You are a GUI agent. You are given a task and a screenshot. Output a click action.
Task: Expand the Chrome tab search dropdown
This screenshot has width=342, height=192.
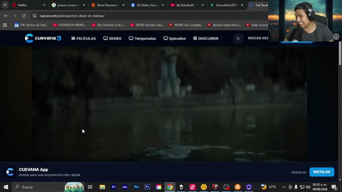[x=5, y=5]
